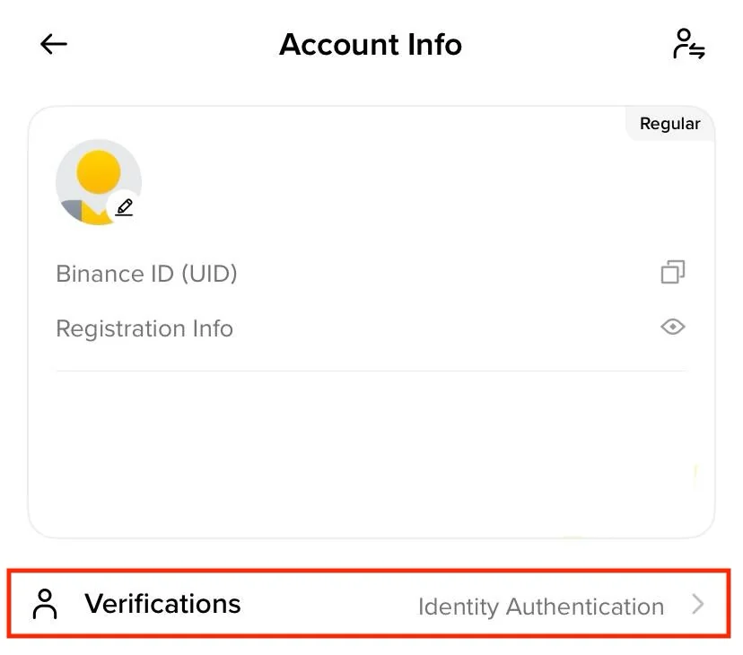The height and width of the screenshot is (655, 743).
Task: Open the switch account icon
Action: point(688,44)
